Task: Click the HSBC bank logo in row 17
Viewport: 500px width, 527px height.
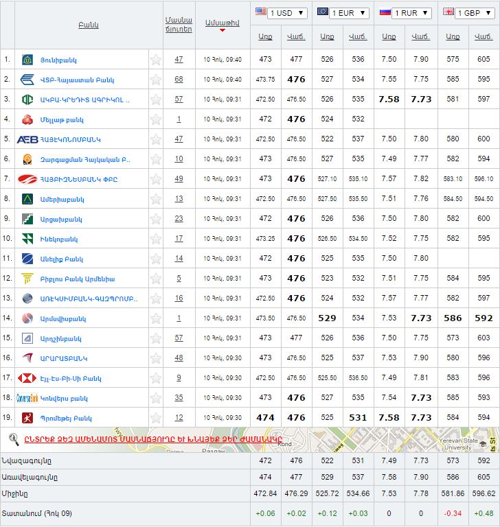Action: click(x=27, y=378)
